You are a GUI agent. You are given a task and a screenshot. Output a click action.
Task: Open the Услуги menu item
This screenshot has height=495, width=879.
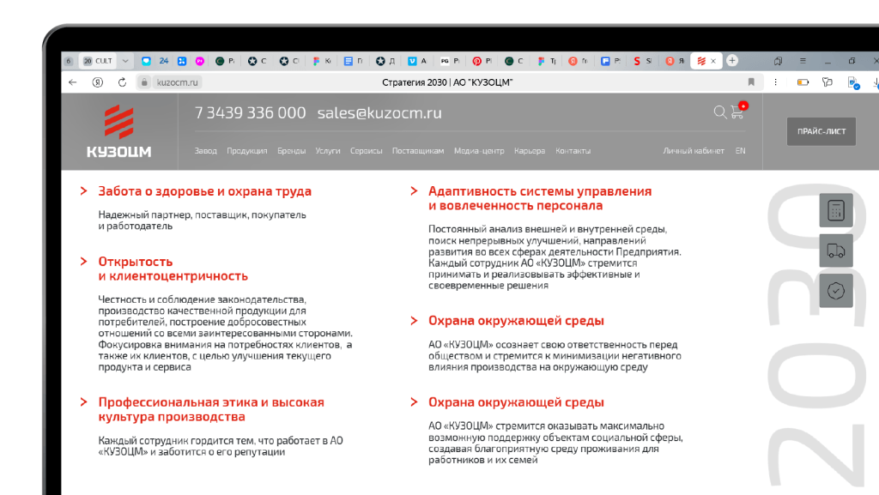click(328, 151)
